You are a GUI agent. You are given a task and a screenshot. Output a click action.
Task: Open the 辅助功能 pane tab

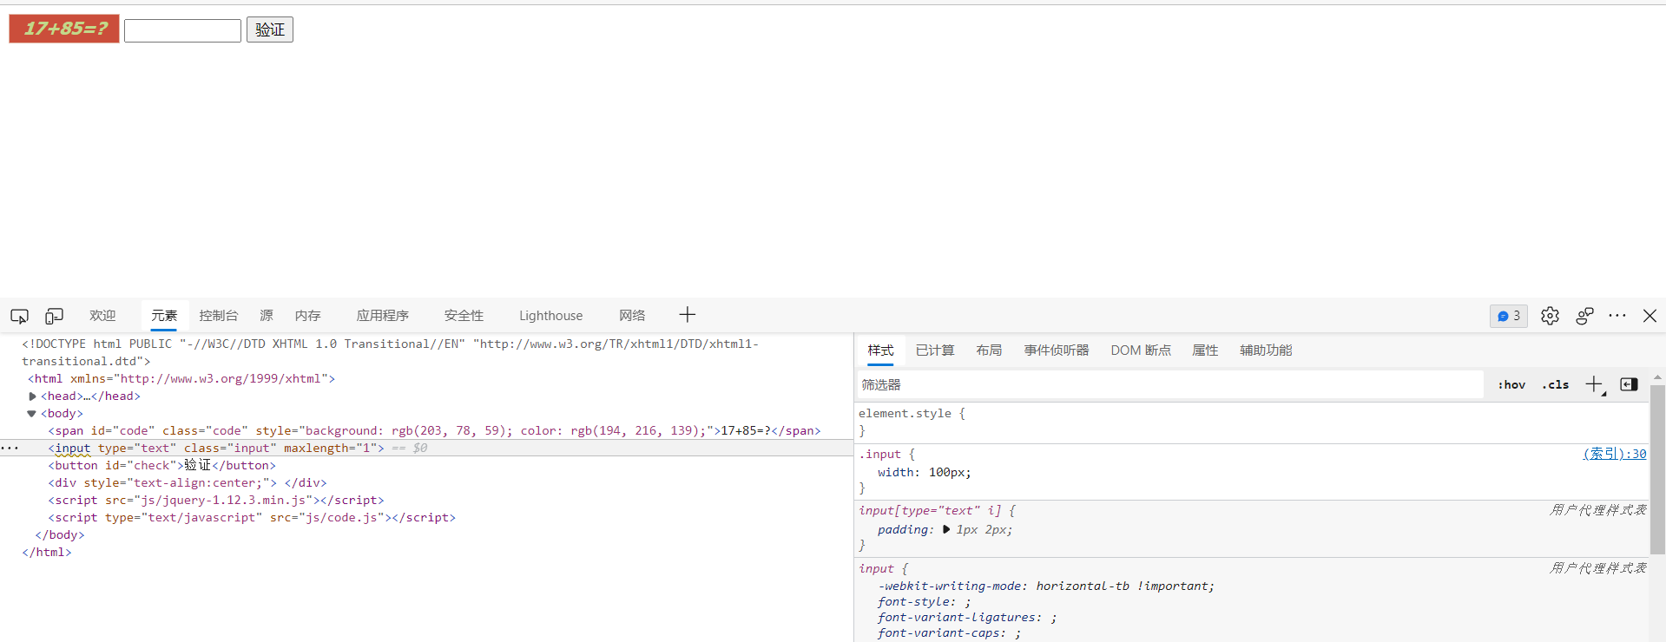coord(1266,350)
